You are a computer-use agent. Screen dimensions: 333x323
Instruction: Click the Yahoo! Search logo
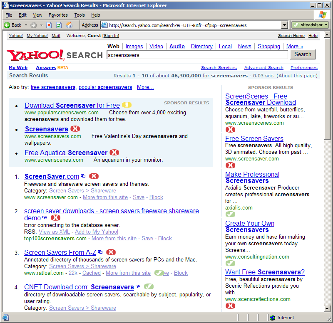coord(55,55)
